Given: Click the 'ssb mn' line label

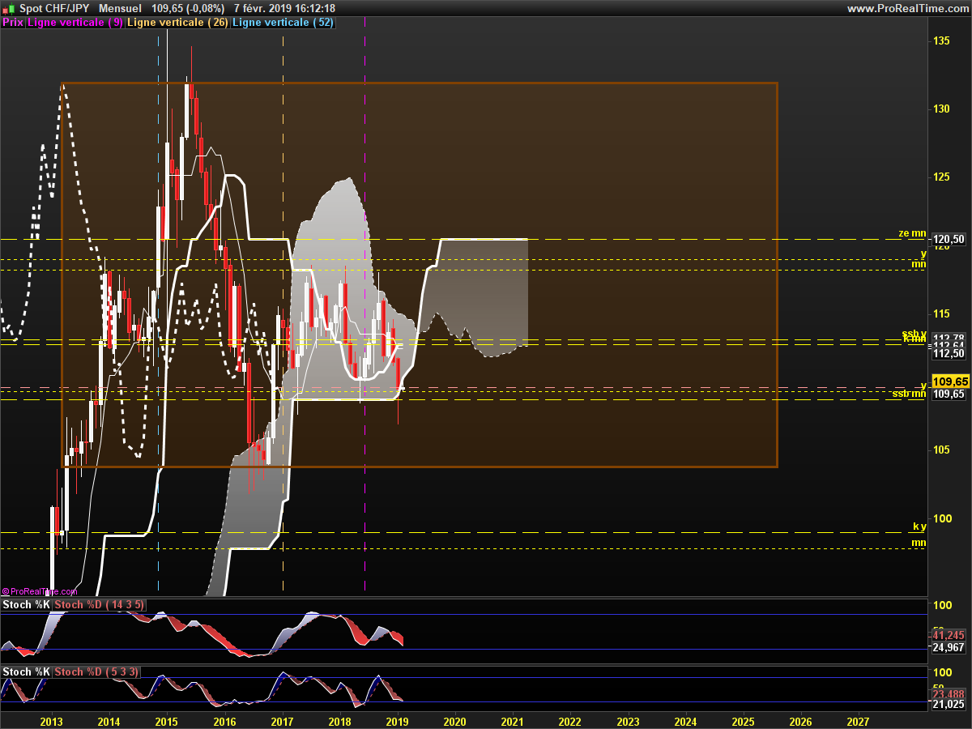Looking at the screenshot, I should (909, 394).
